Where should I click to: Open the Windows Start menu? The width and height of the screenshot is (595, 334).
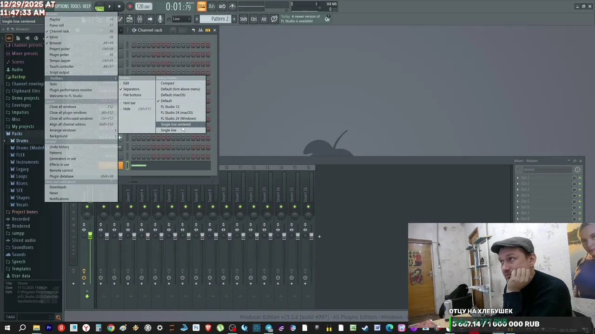7,328
